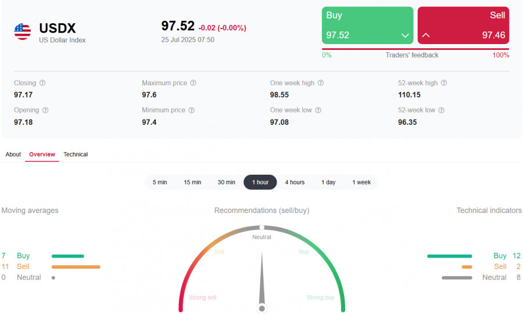Click the 52-week low value 96.35
This screenshot has height=314, width=523.
[407, 122]
